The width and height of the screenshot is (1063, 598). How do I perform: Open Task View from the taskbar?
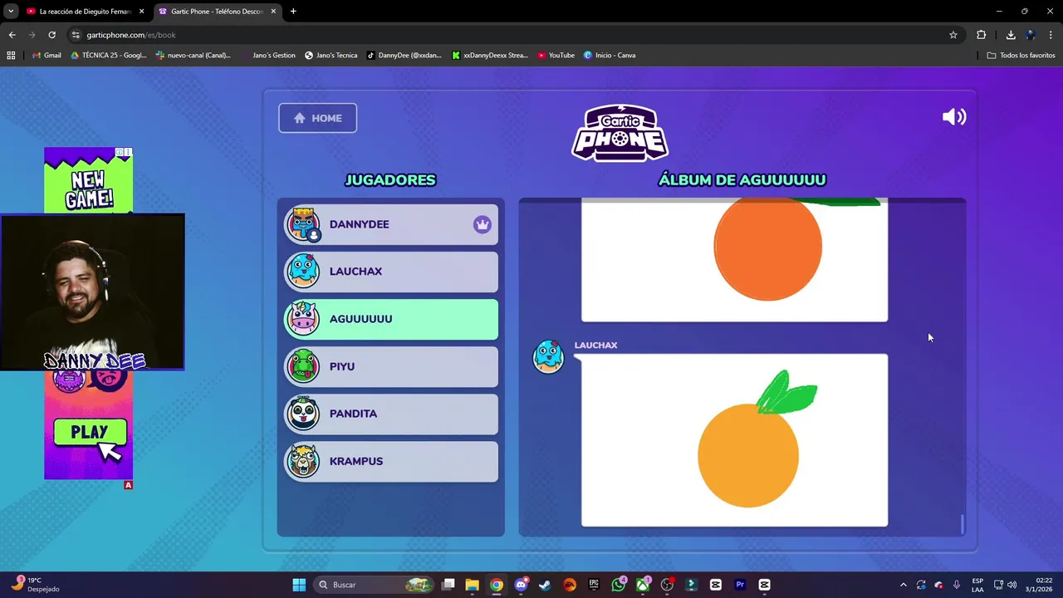pos(448,585)
